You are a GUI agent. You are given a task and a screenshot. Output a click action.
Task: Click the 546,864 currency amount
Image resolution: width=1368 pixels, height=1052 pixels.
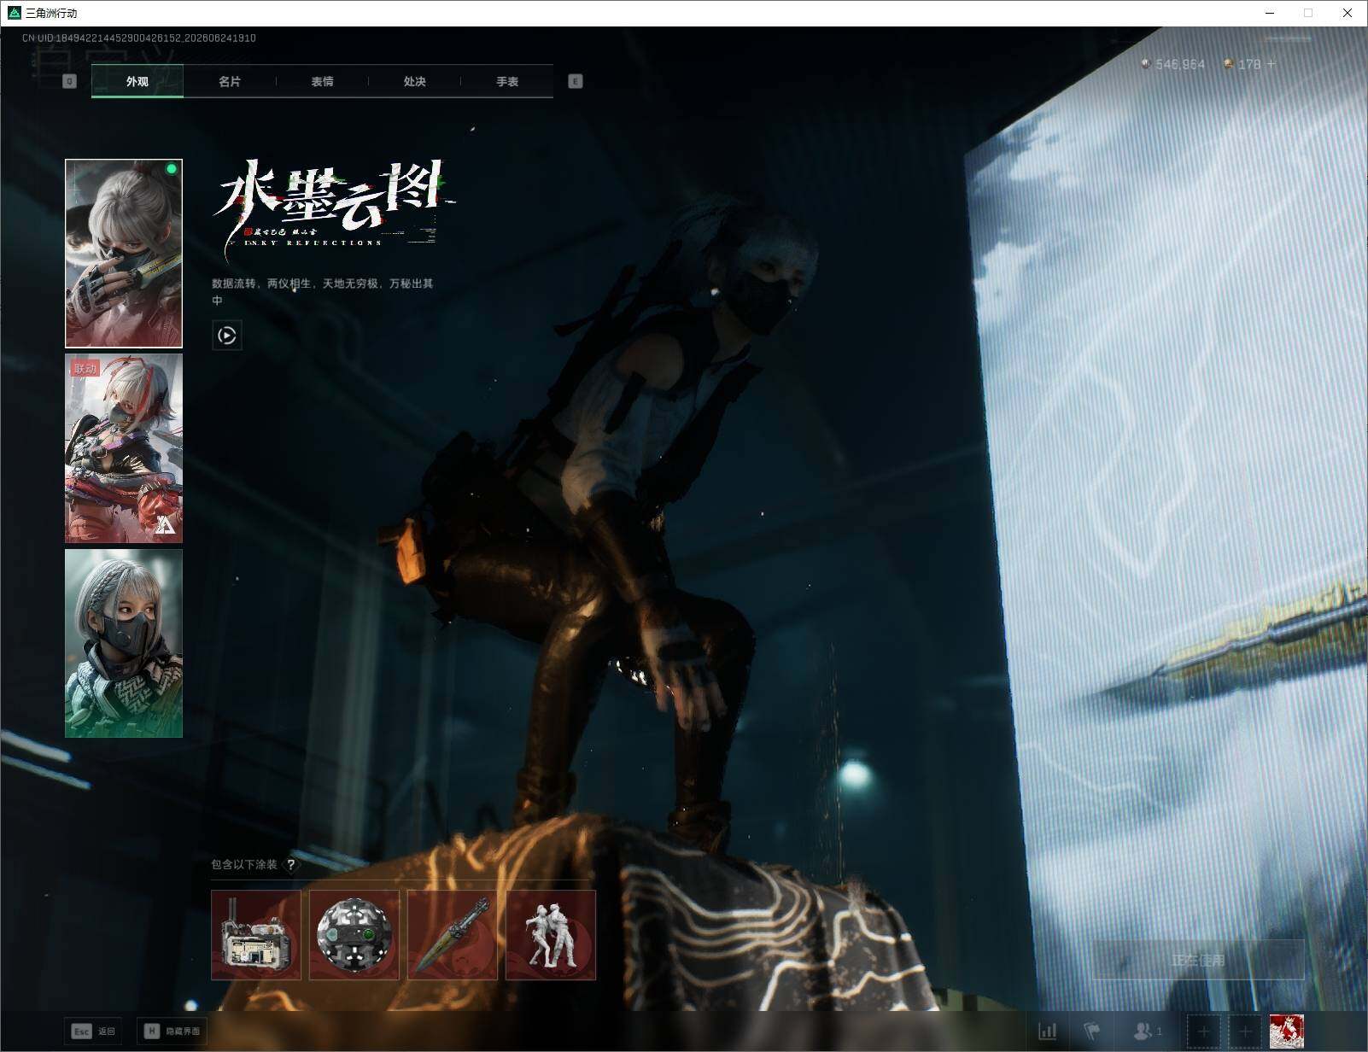click(x=1180, y=64)
